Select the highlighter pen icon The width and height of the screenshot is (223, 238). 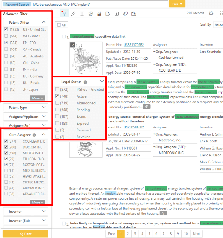[73, 14]
